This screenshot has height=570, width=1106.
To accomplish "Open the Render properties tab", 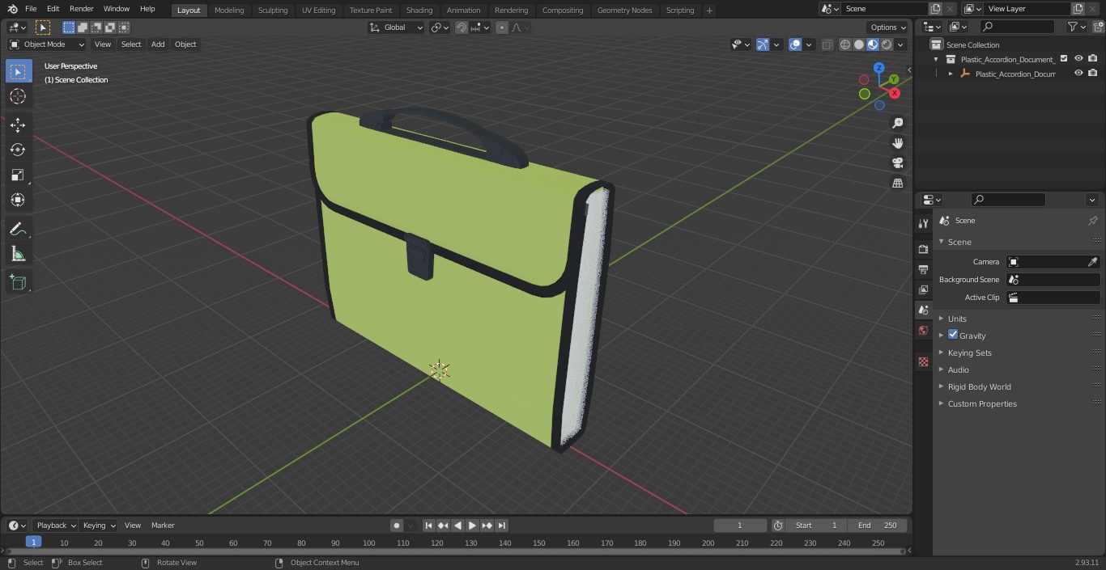I will point(923,249).
